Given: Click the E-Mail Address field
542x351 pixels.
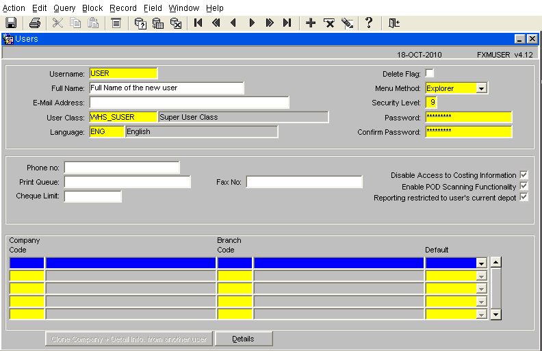Looking at the screenshot, I should [x=189, y=102].
